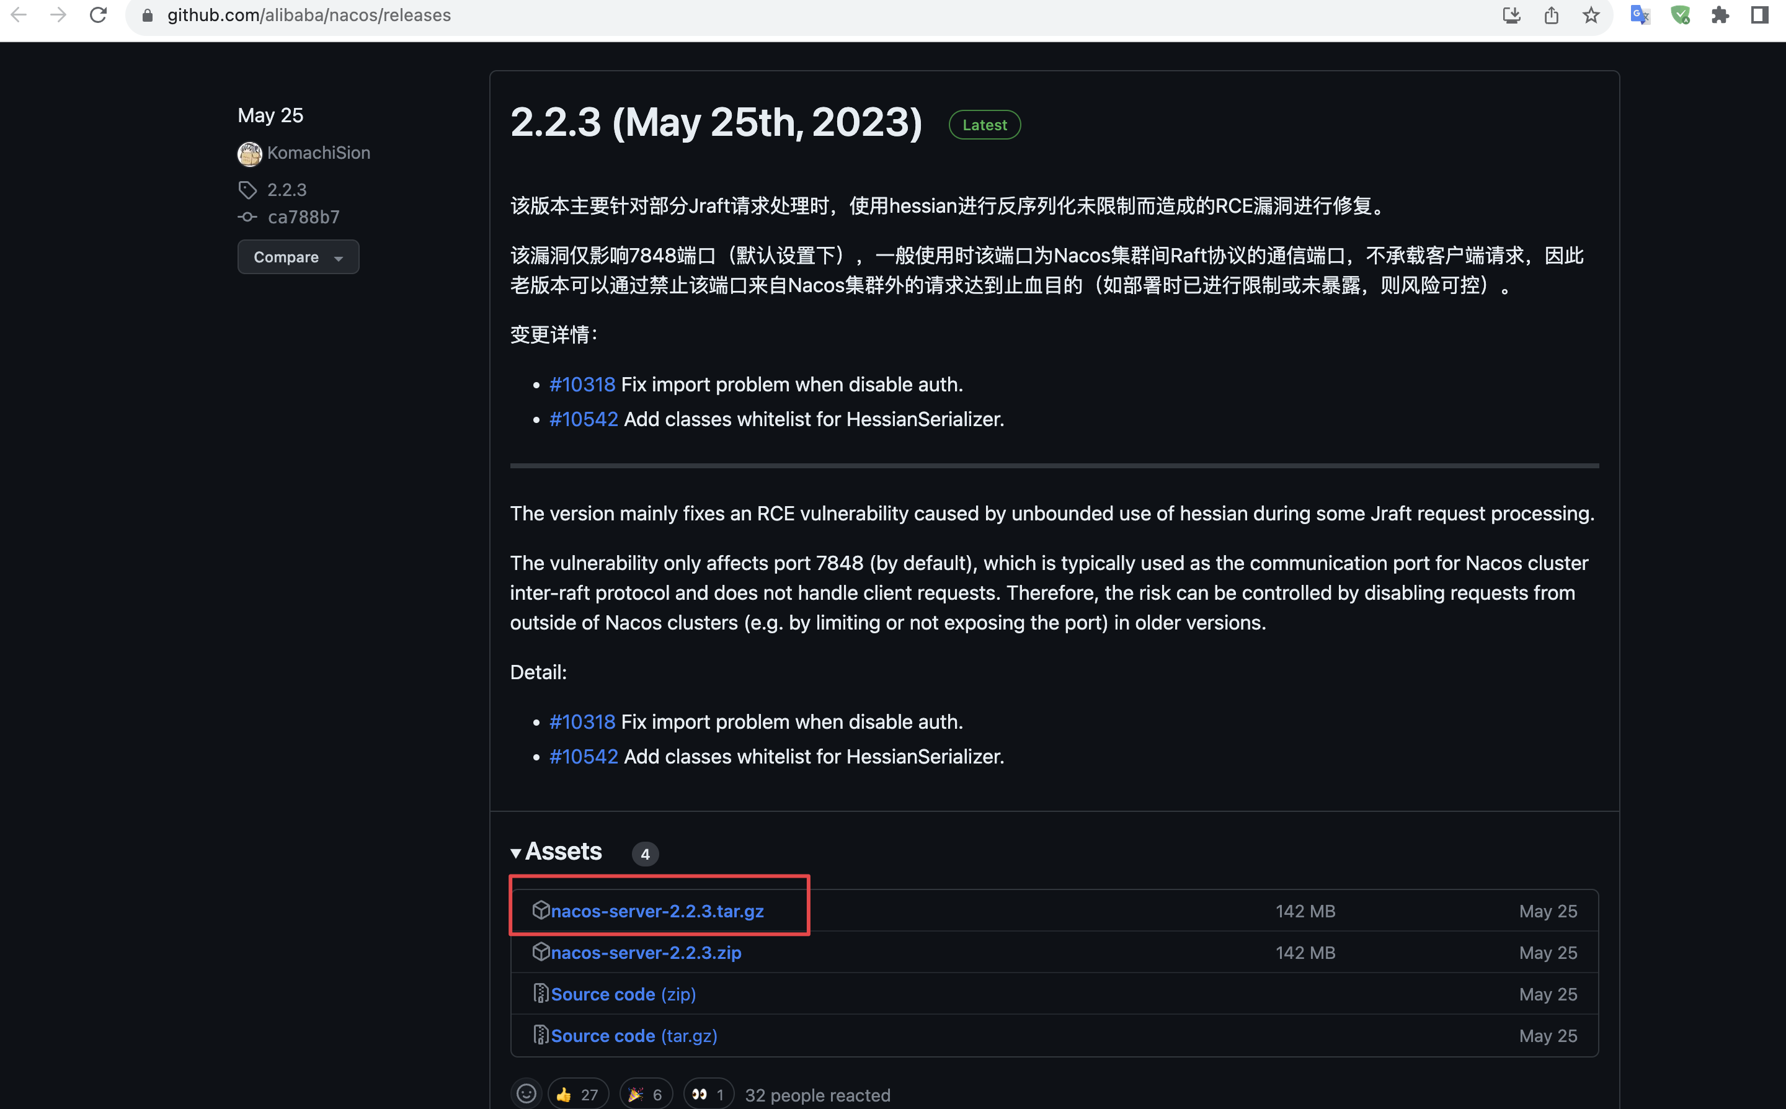The height and width of the screenshot is (1109, 1786).
Task: Download Source code (zip)
Action: [623, 995]
